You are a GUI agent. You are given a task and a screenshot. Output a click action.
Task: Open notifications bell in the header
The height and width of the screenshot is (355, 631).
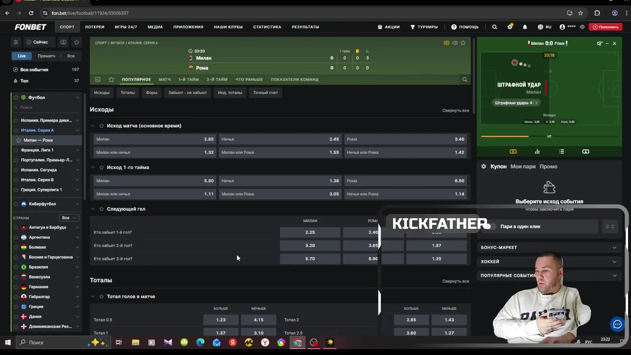pyautogui.click(x=525, y=27)
